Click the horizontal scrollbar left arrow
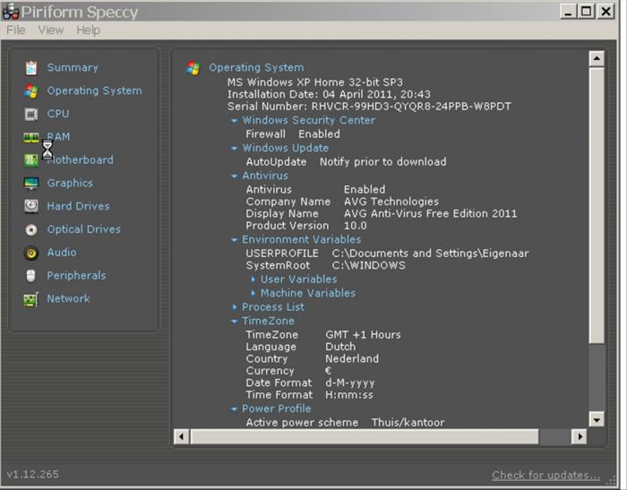 [x=182, y=436]
